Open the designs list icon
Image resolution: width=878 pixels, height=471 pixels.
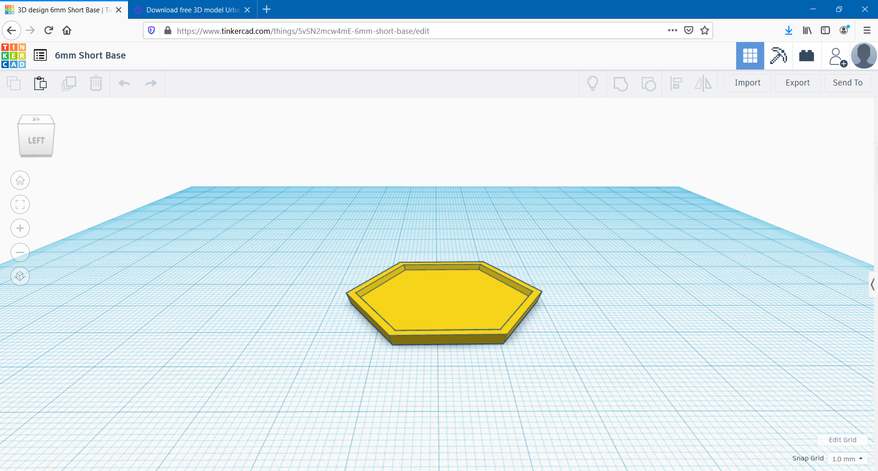coord(40,55)
